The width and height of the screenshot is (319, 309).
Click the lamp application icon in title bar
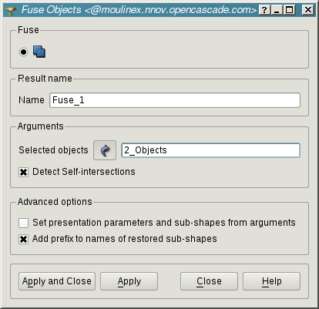pyautogui.click(x=11, y=10)
